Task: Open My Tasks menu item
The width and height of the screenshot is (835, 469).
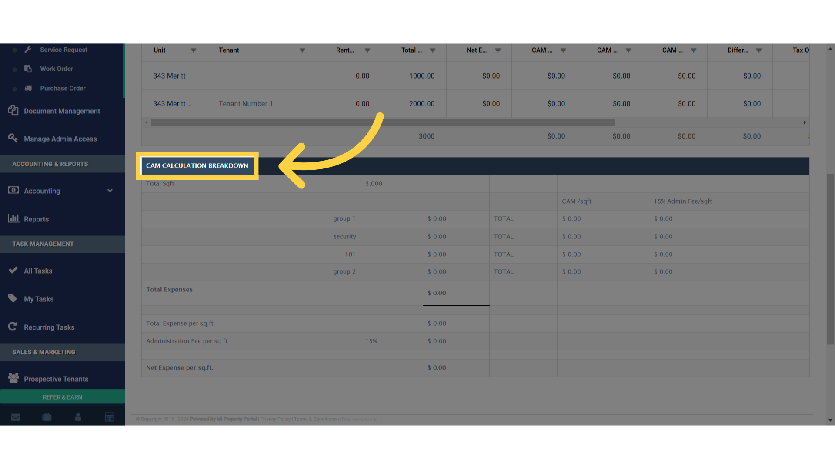Action: coord(39,299)
